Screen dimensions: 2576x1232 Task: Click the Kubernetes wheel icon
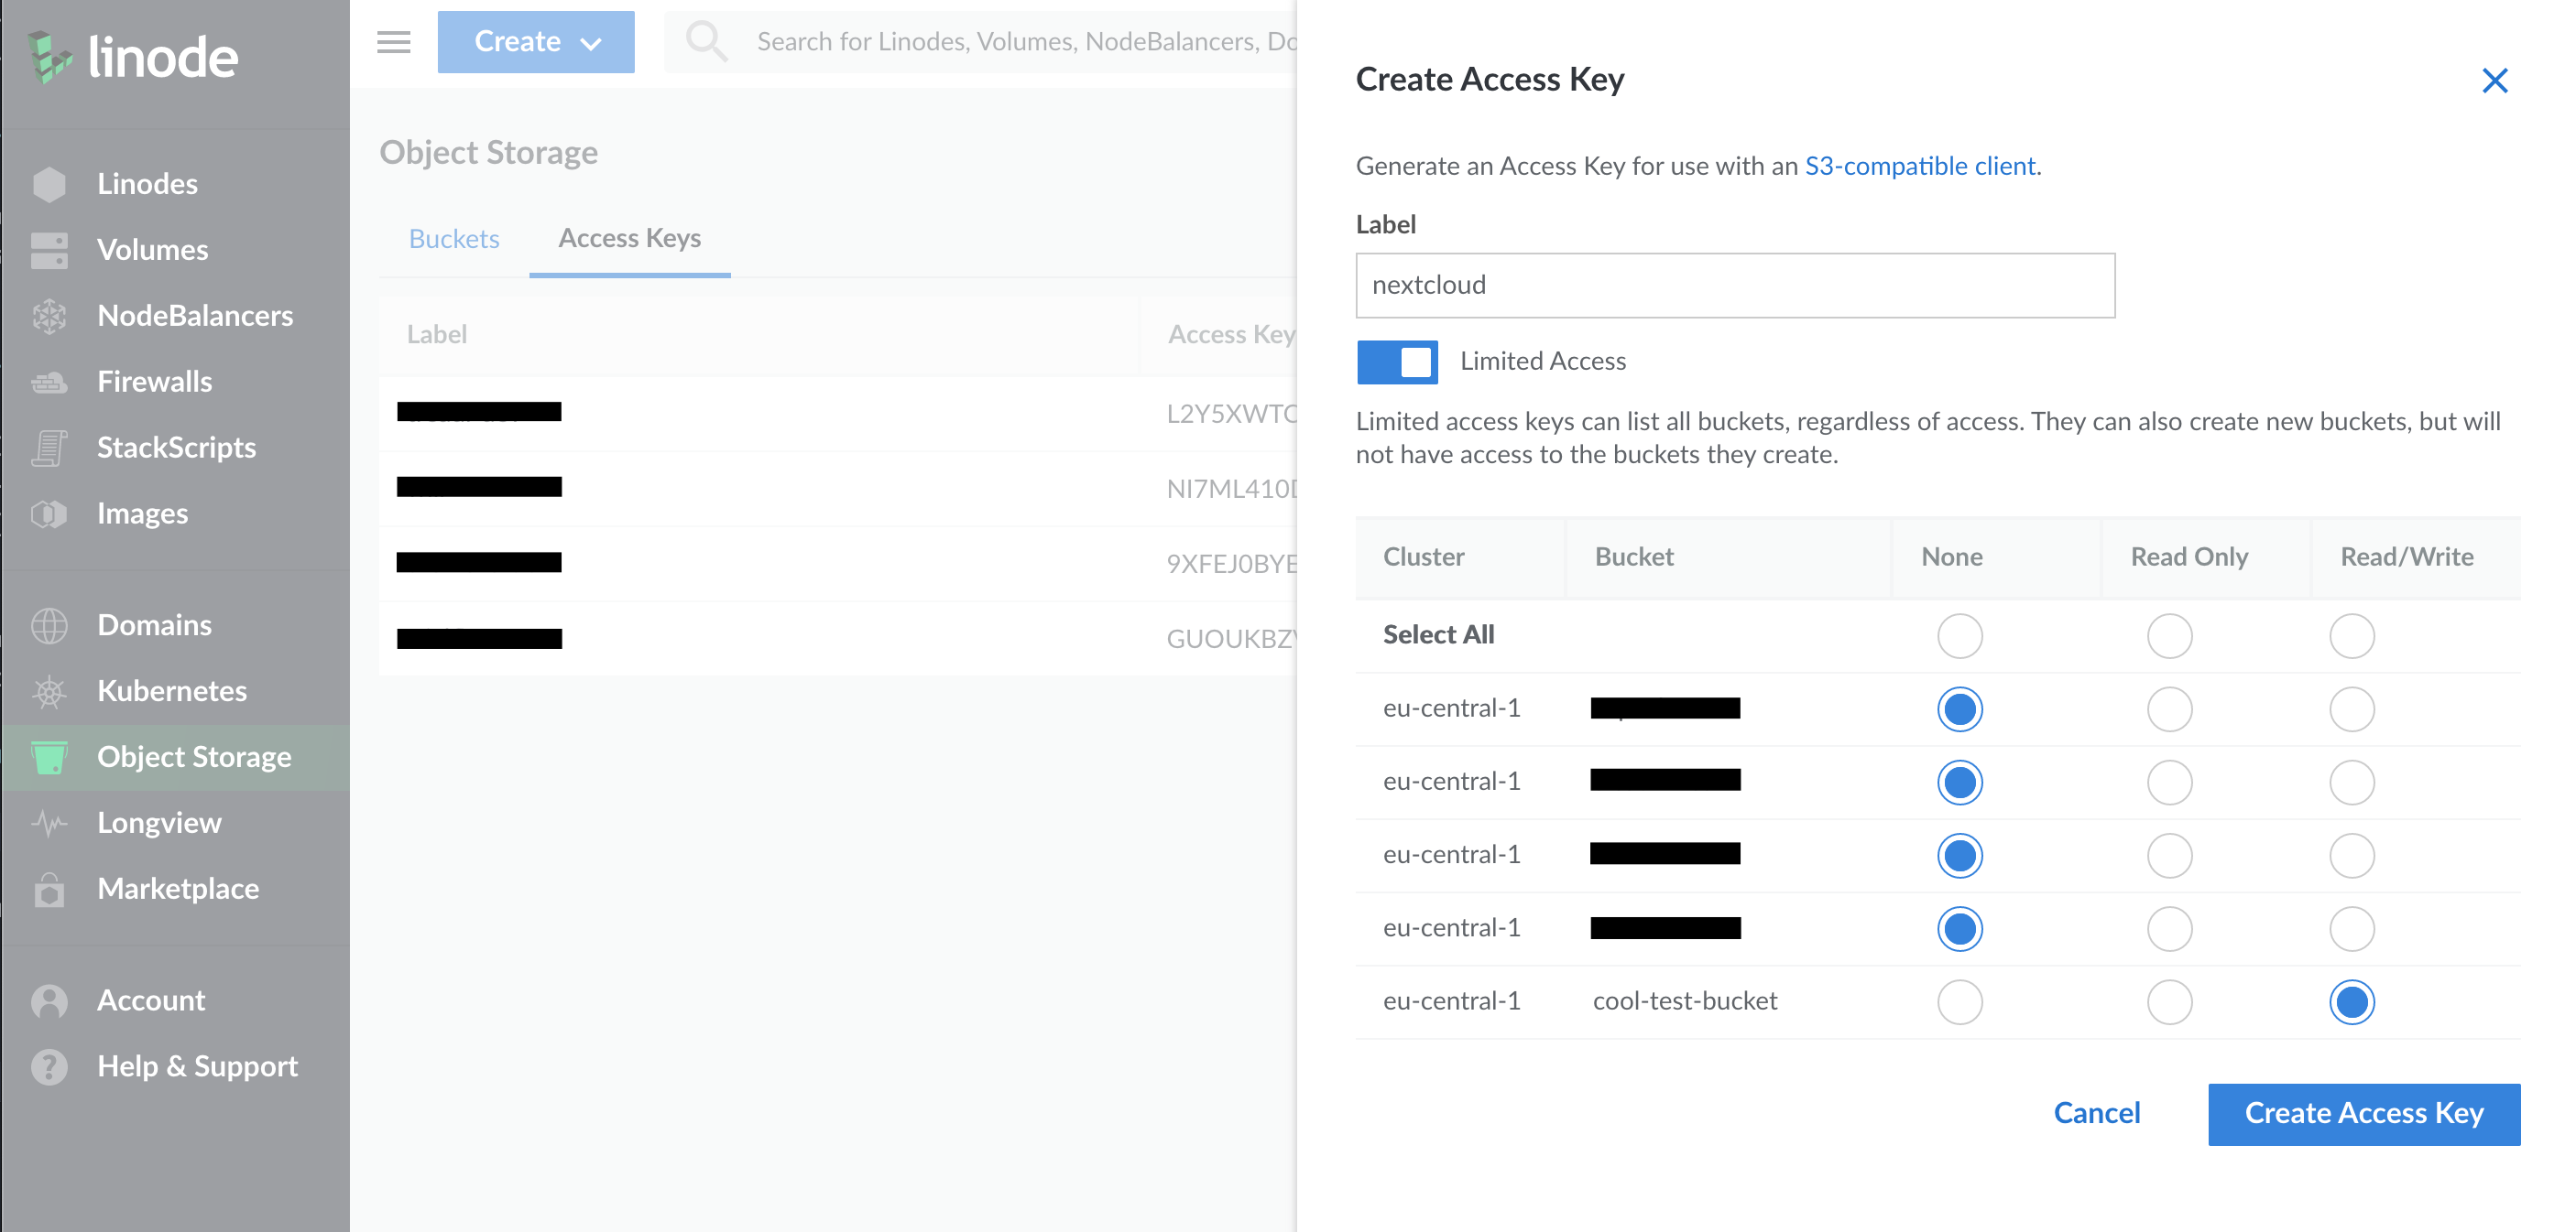coord(49,691)
